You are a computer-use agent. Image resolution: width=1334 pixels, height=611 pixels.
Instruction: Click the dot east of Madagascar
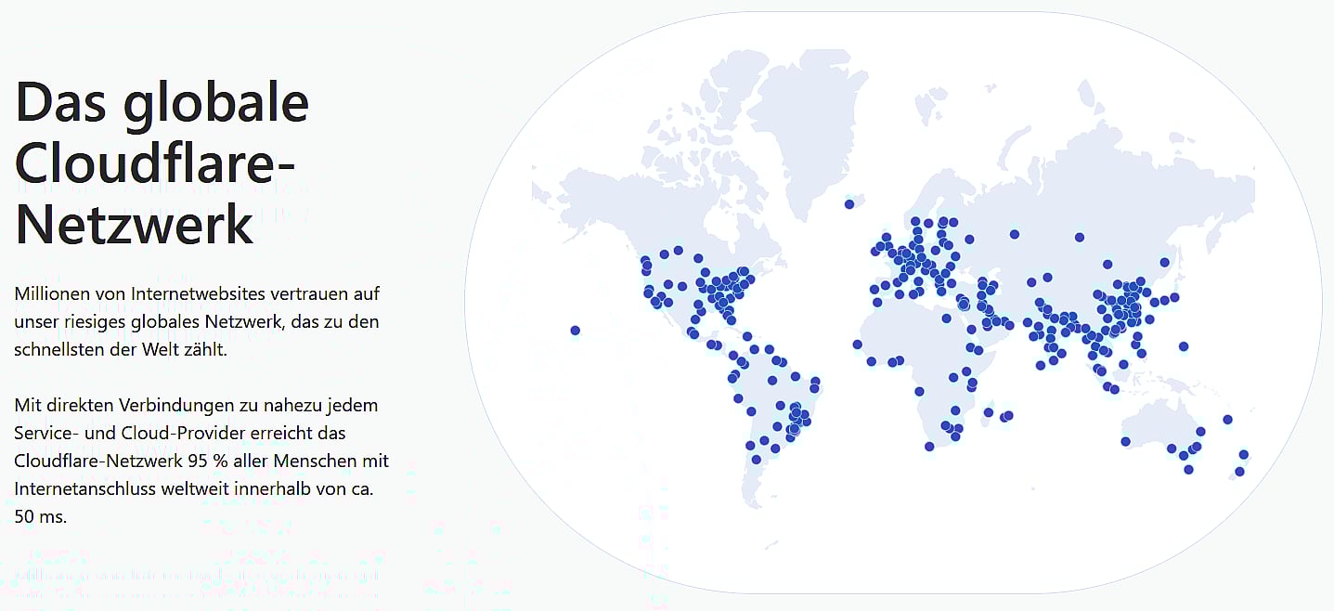click(x=1008, y=416)
